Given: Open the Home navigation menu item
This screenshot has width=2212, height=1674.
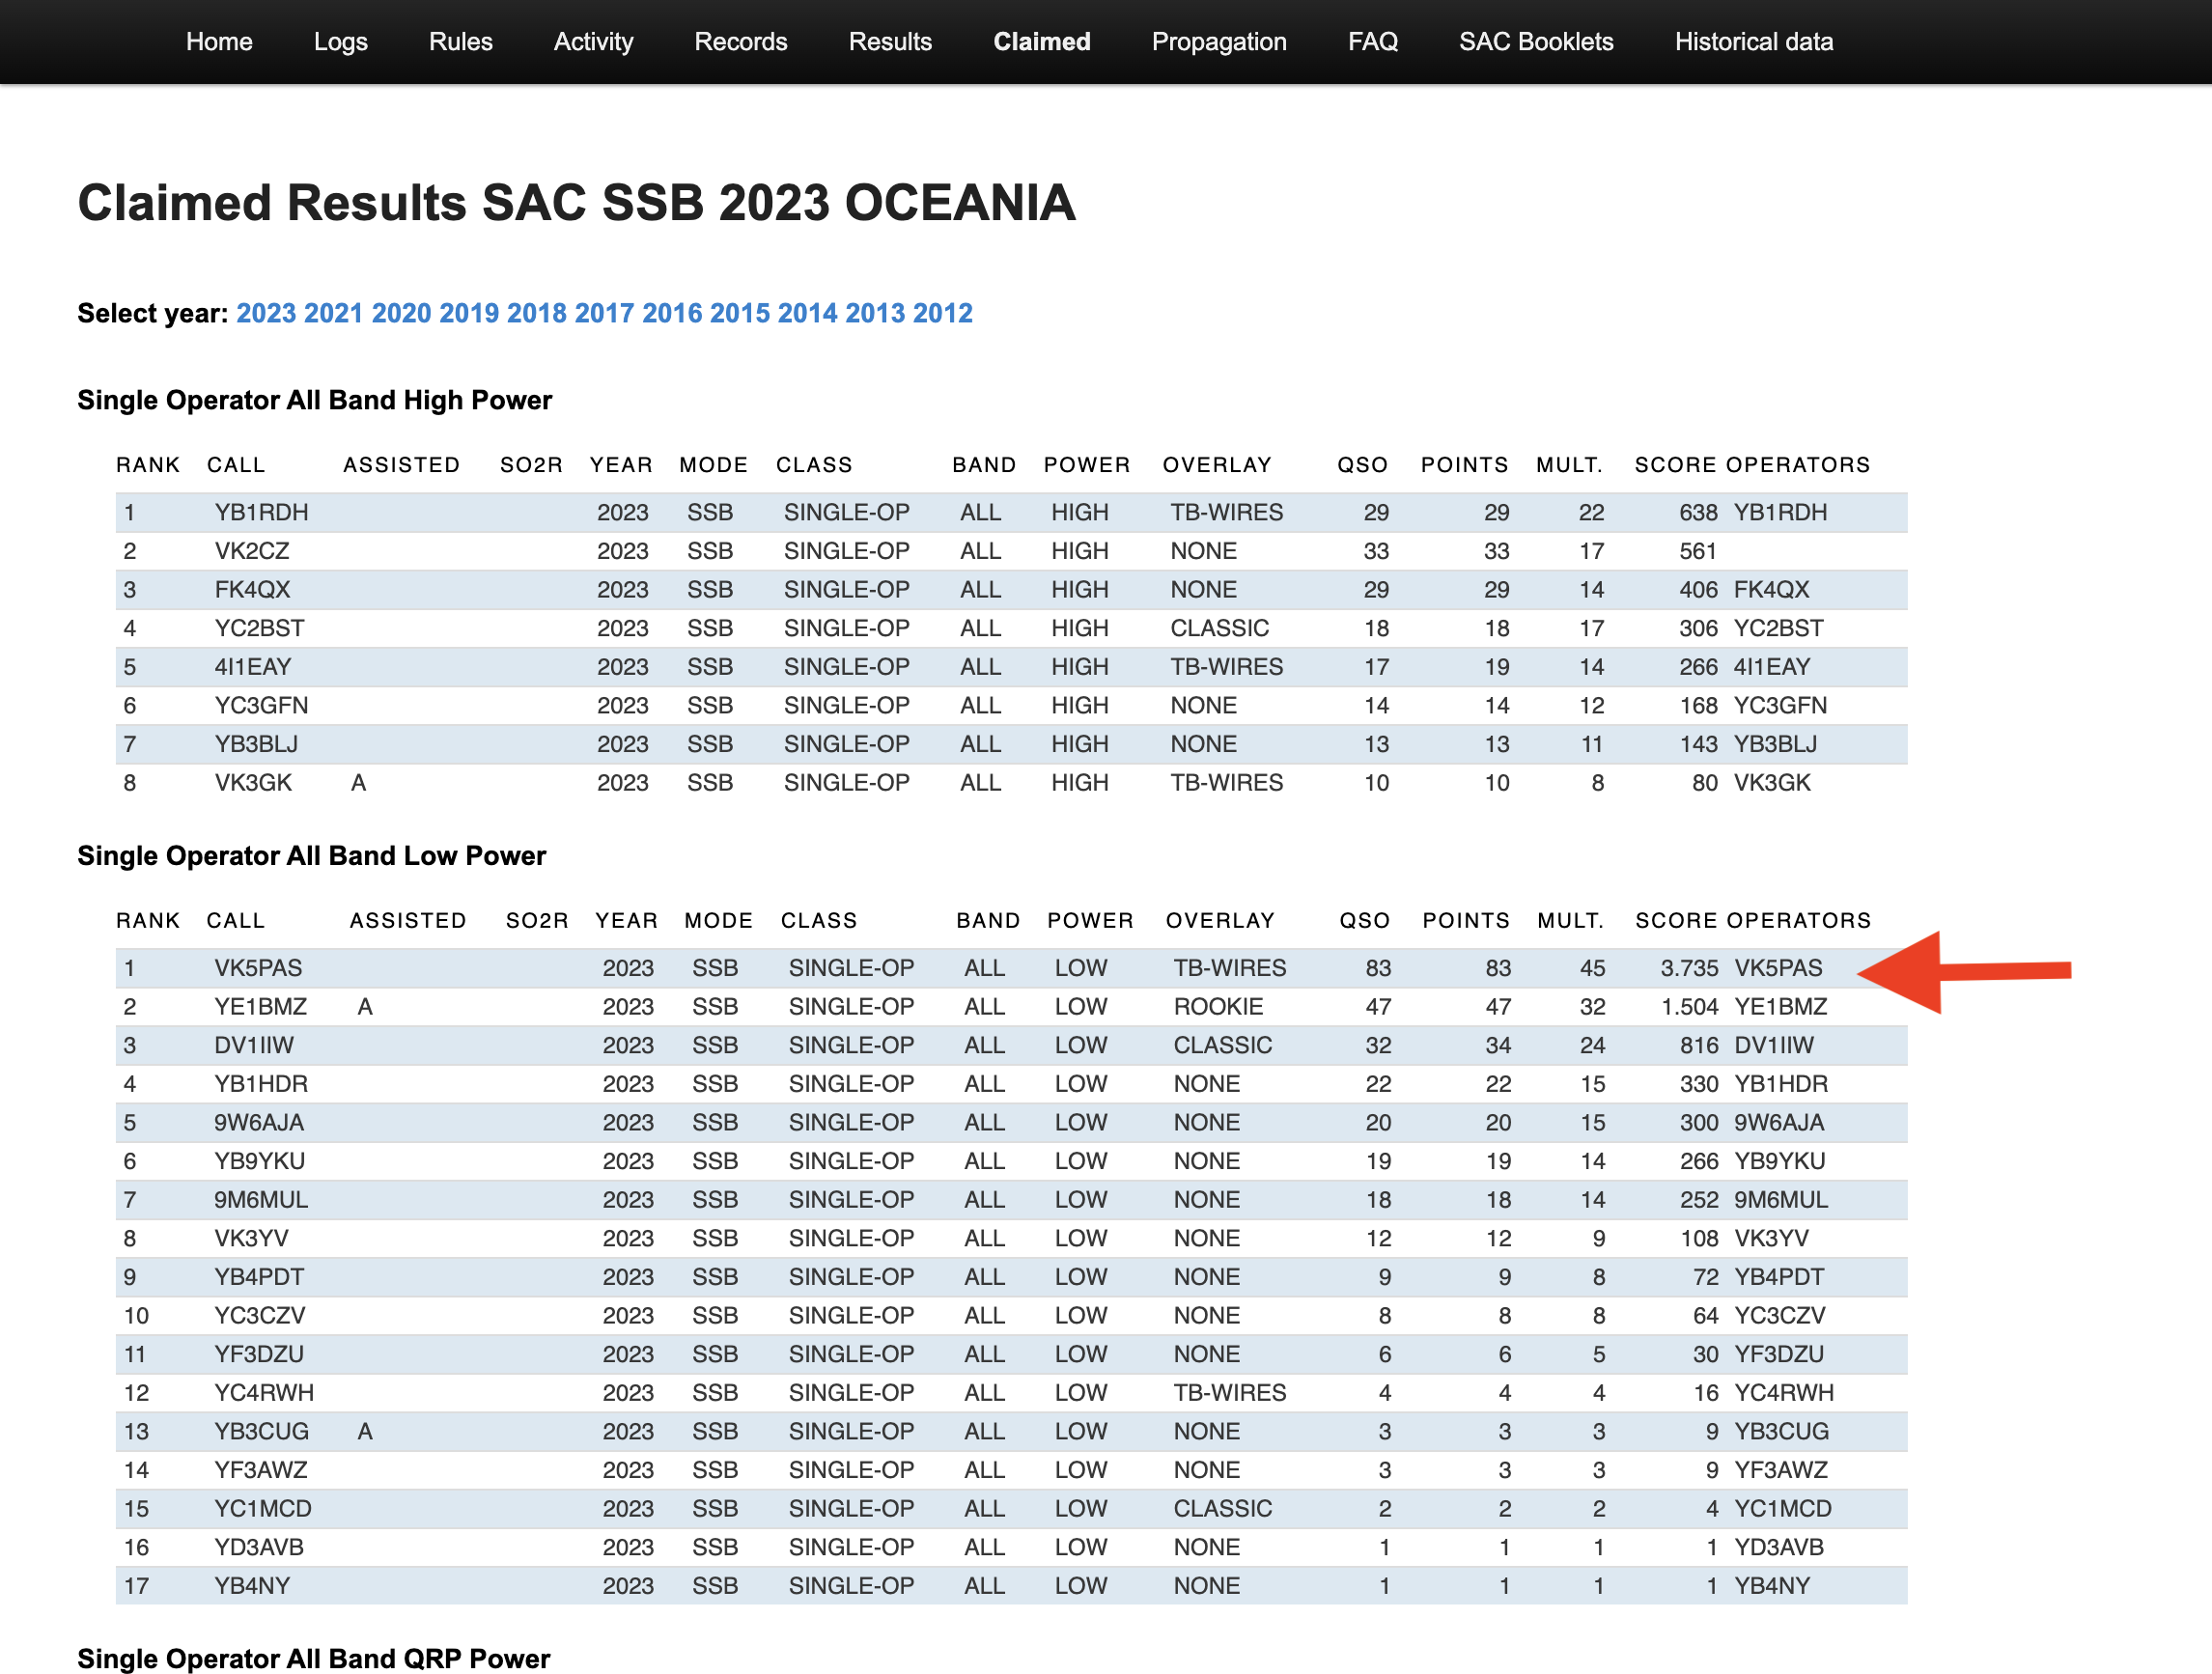Looking at the screenshot, I should [x=219, y=42].
